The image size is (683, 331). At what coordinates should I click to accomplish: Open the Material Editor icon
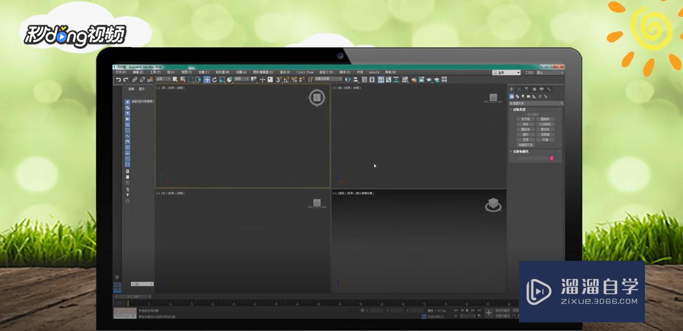[x=404, y=79]
